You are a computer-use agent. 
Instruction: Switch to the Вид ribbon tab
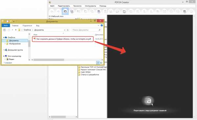tap(38, 26)
